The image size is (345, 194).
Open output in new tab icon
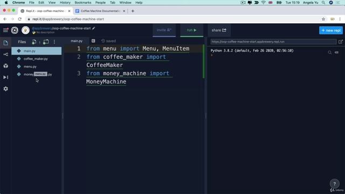point(340,41)
